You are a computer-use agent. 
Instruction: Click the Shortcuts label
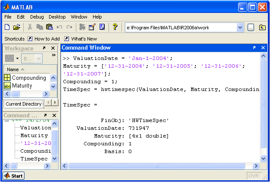15,39
